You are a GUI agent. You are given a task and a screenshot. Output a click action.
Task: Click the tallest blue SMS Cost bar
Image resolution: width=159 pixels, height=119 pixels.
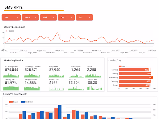pyautogui.click(x=60, y=112)
